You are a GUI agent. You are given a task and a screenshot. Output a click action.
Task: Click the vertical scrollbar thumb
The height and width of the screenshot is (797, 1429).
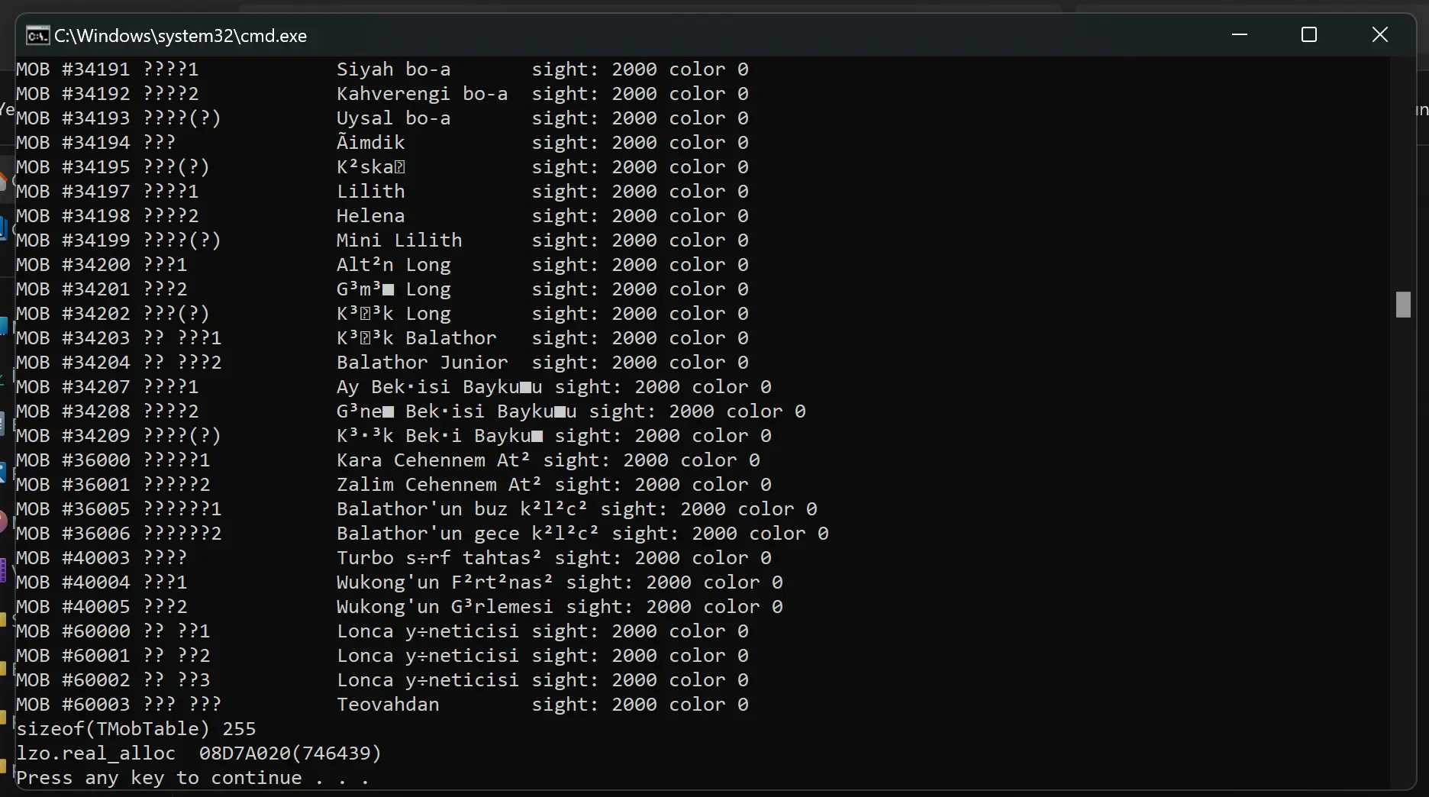coord(1403,305)
